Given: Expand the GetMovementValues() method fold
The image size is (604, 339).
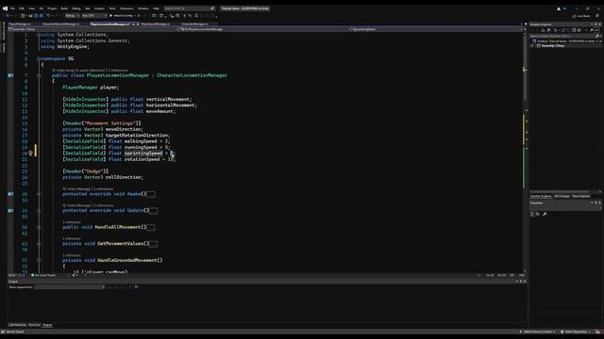Looking at the screenshot, I should [x=39, y=244].
